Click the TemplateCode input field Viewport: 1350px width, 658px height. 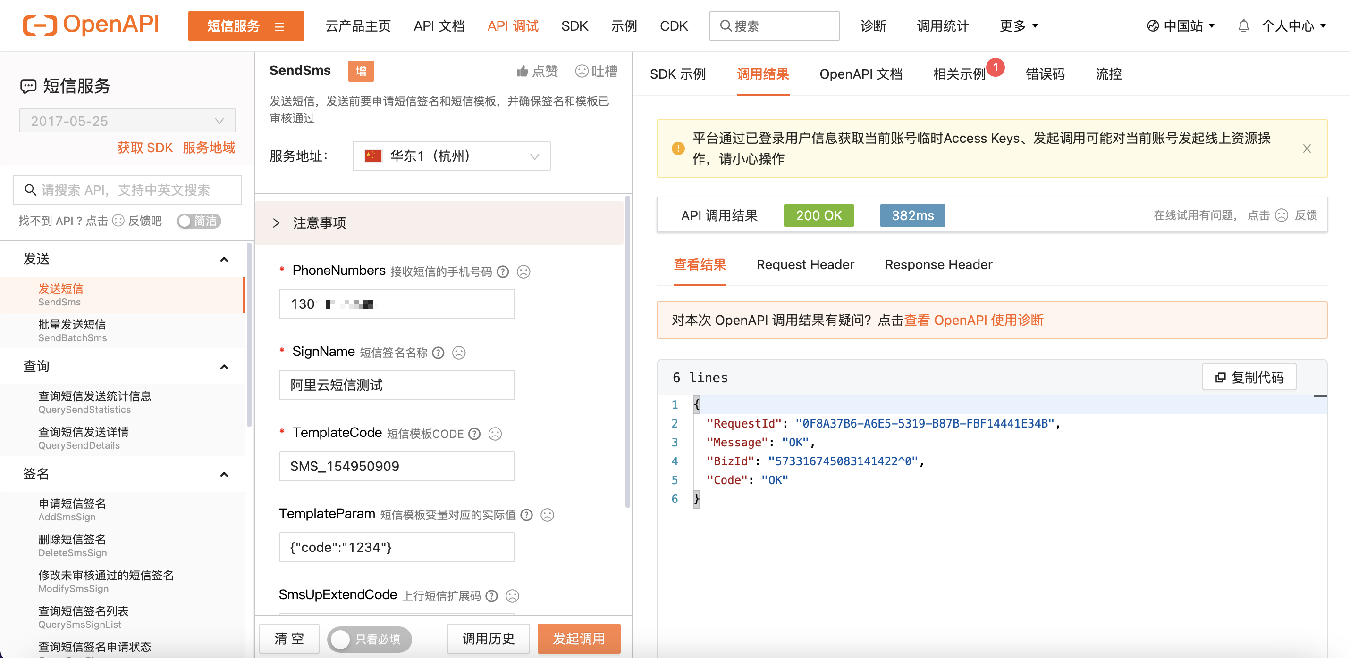pos(397,467)
